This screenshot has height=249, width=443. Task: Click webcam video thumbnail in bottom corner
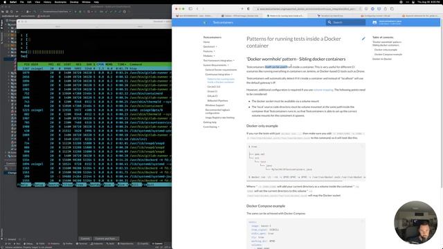pos(415,223)
